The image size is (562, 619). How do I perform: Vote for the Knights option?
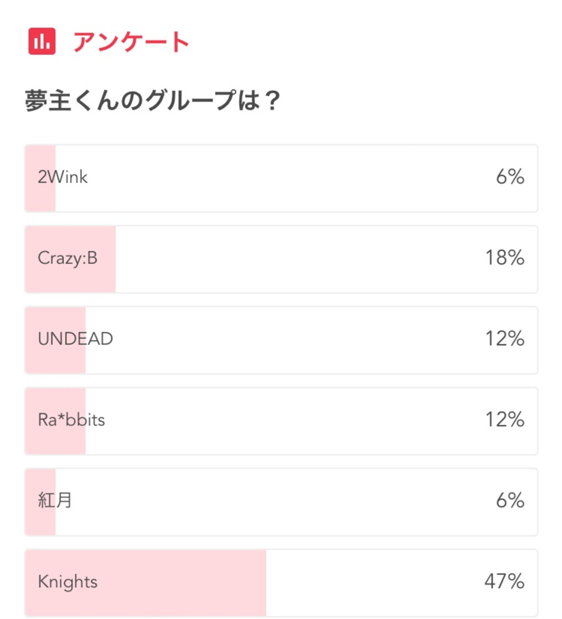coord(281,583)
